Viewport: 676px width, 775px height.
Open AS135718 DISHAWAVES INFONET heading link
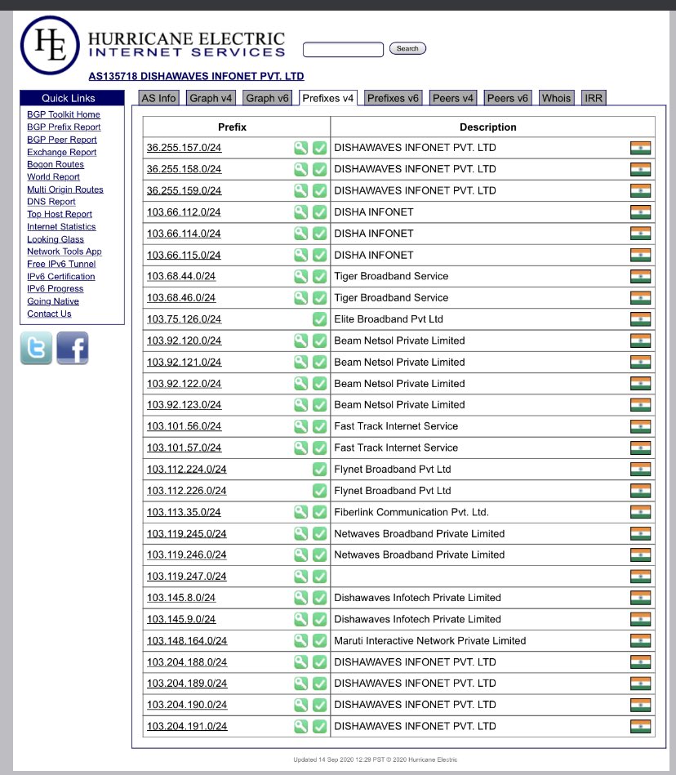[x=196, y=76]
